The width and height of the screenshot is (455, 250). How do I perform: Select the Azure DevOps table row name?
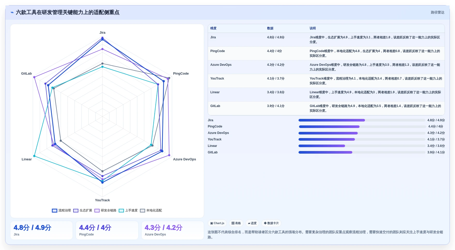(x=221, y=65)
